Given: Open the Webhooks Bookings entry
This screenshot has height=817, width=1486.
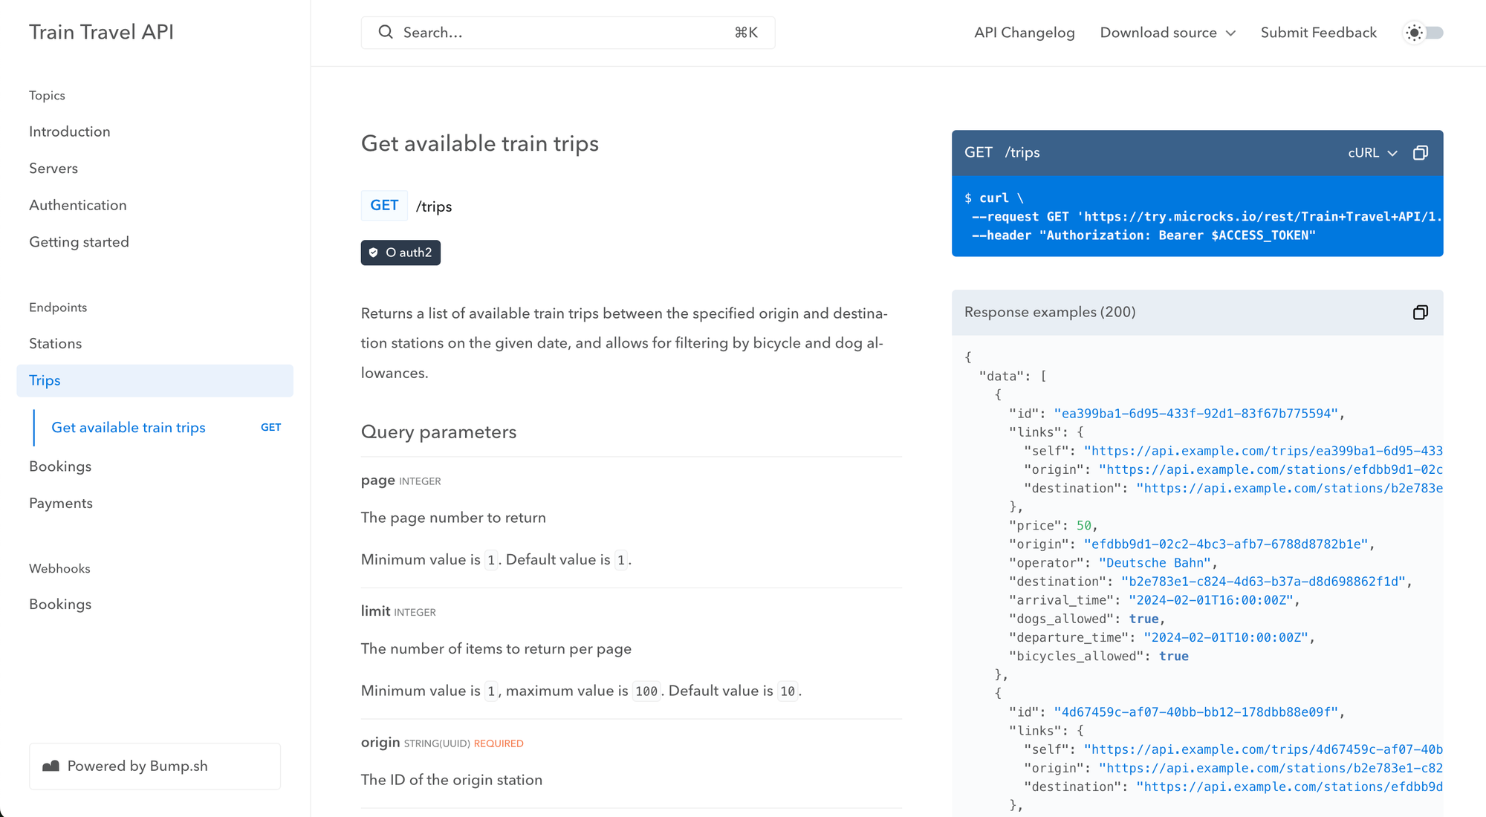Looking at the screenshot, I should tap(60, 605).
